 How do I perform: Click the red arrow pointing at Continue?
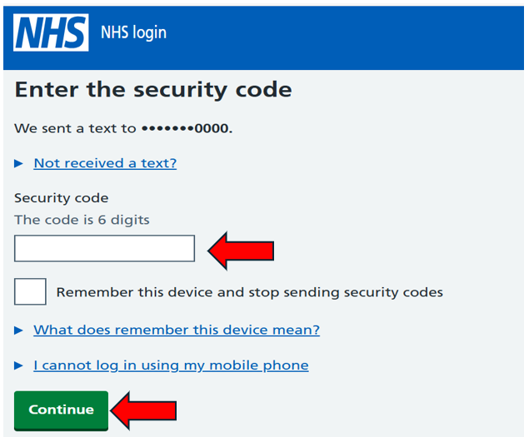pos(144,410)
